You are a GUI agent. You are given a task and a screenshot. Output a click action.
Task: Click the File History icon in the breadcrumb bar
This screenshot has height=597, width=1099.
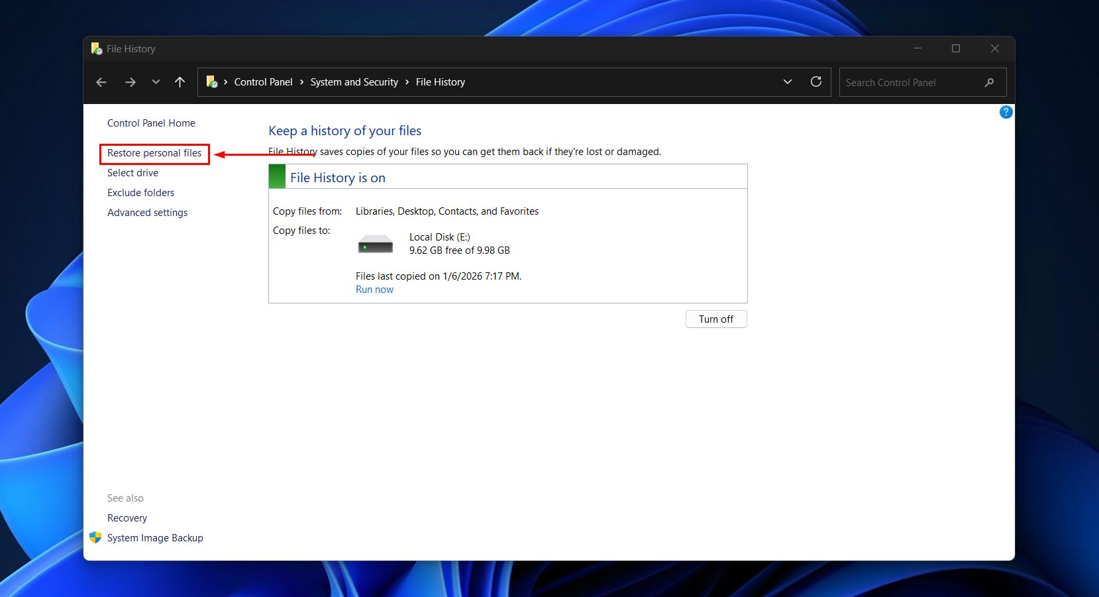click(213, 81)
